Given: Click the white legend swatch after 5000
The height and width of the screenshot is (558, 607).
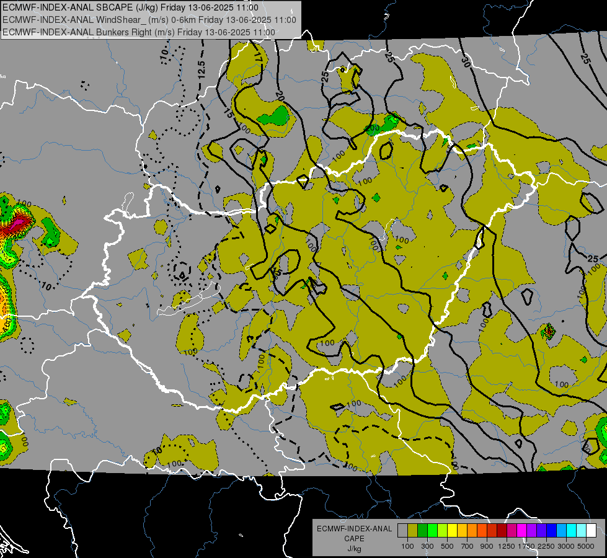Looking at the screenshot, I should tap(591, 531).
